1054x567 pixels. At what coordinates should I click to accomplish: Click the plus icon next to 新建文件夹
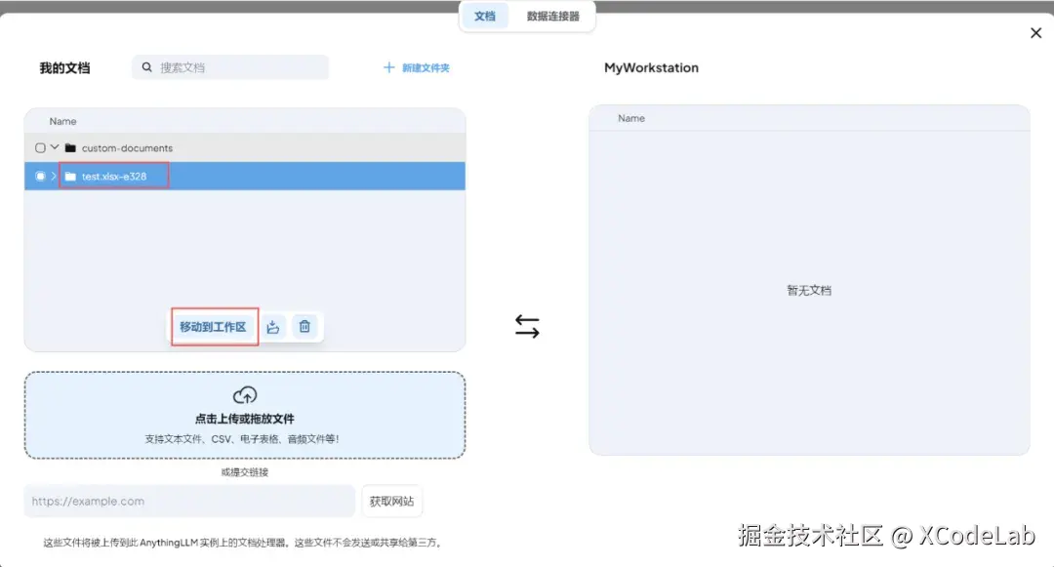[390, 66]
